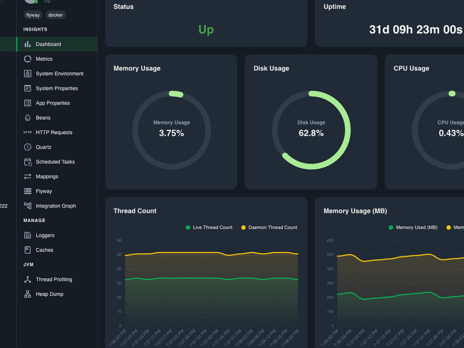The image size is (464, 348).
Task: Click the Beans icon
Action: pyautogui.click(x=27, y=118)
